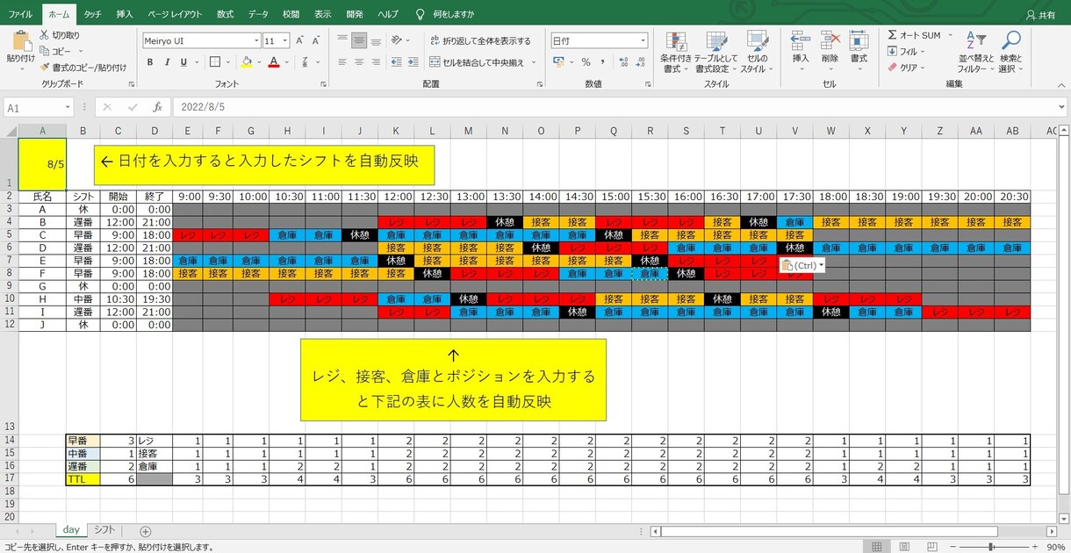
Task: Toggle underline formatting
Action: coord(183,62)
